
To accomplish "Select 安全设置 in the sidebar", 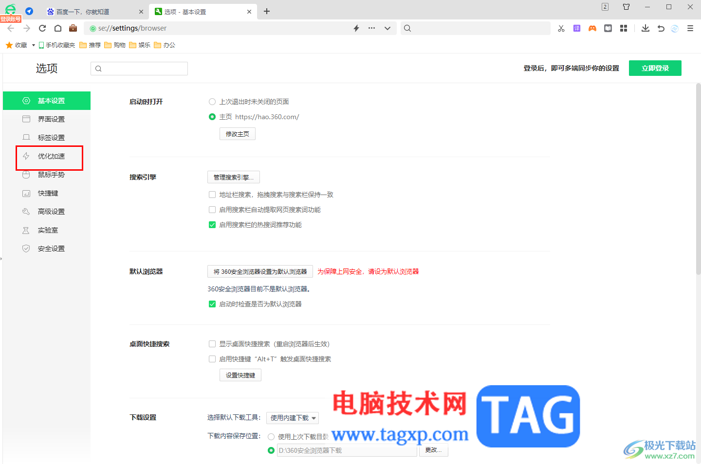I will pos(47,249).
